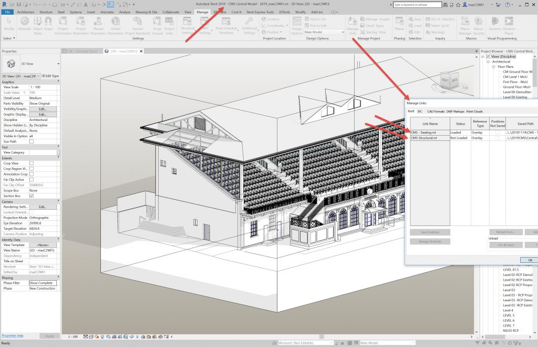Click the Materials tool icon
This screenshot has width=538, height=347.
tap(24, 24)
